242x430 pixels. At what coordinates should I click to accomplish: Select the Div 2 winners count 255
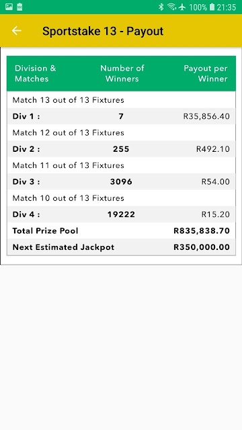121,149
